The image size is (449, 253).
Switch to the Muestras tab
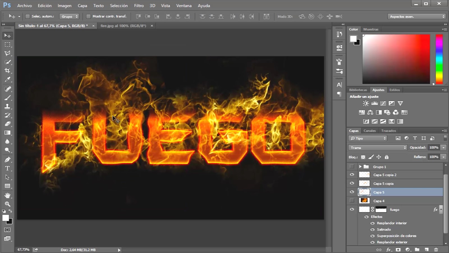(x=371, y=29)
